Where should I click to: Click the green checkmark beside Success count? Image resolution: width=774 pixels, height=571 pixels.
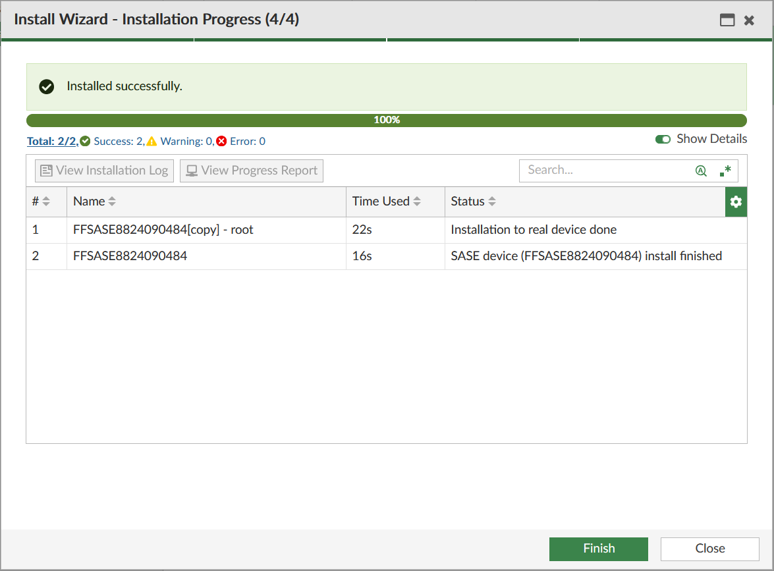point(85,140)
